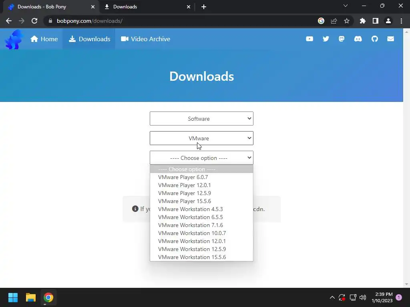
Task: Click the taskbar clock and date
Action: 382,297
